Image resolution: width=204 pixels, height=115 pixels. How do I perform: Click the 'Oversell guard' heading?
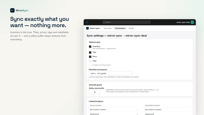(x=95, y=85)
